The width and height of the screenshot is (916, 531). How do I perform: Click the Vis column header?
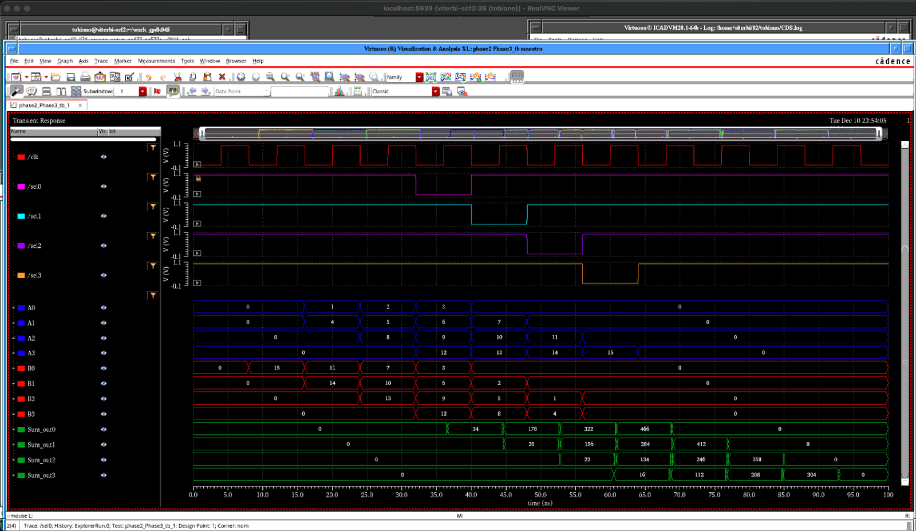coord(102,131)
